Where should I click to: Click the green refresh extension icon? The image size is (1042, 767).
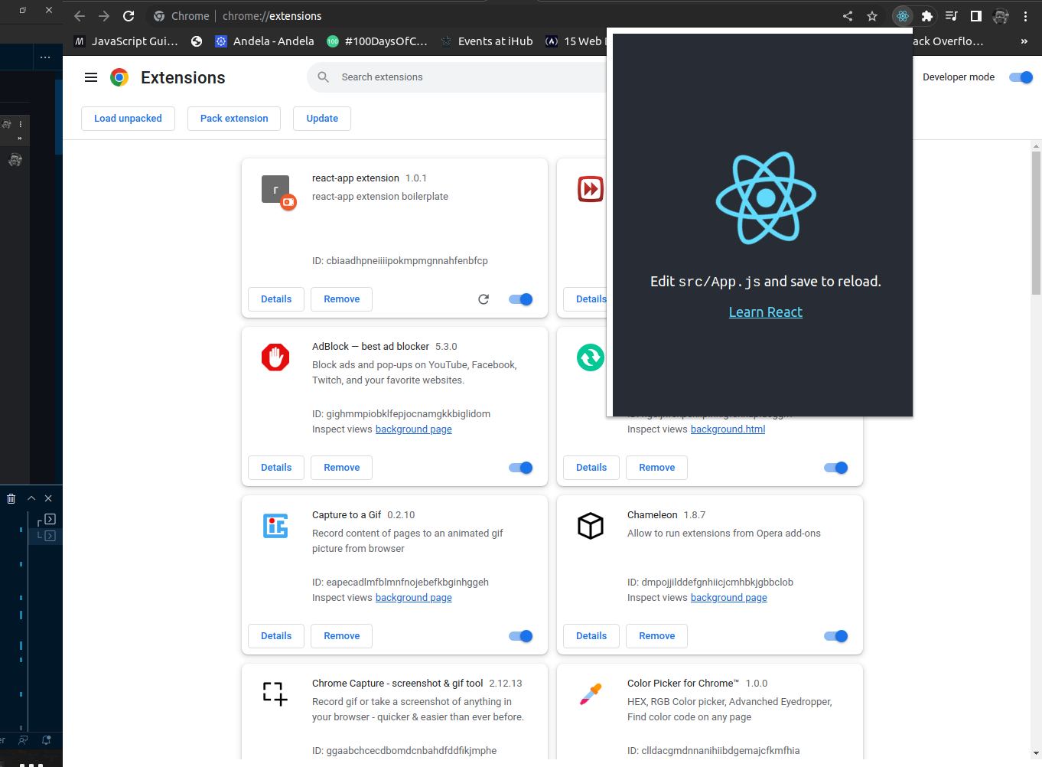point(591,357)
